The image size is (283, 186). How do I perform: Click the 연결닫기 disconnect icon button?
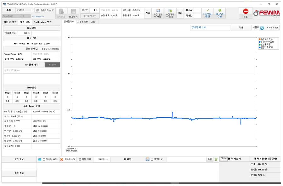(x=73, y=13)
